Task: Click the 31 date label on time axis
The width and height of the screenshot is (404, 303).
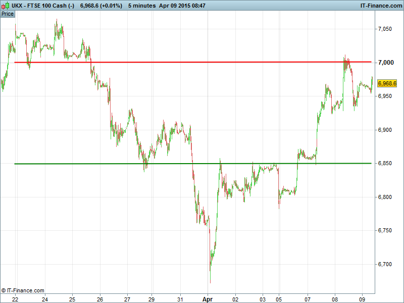Action: [181, 299]
